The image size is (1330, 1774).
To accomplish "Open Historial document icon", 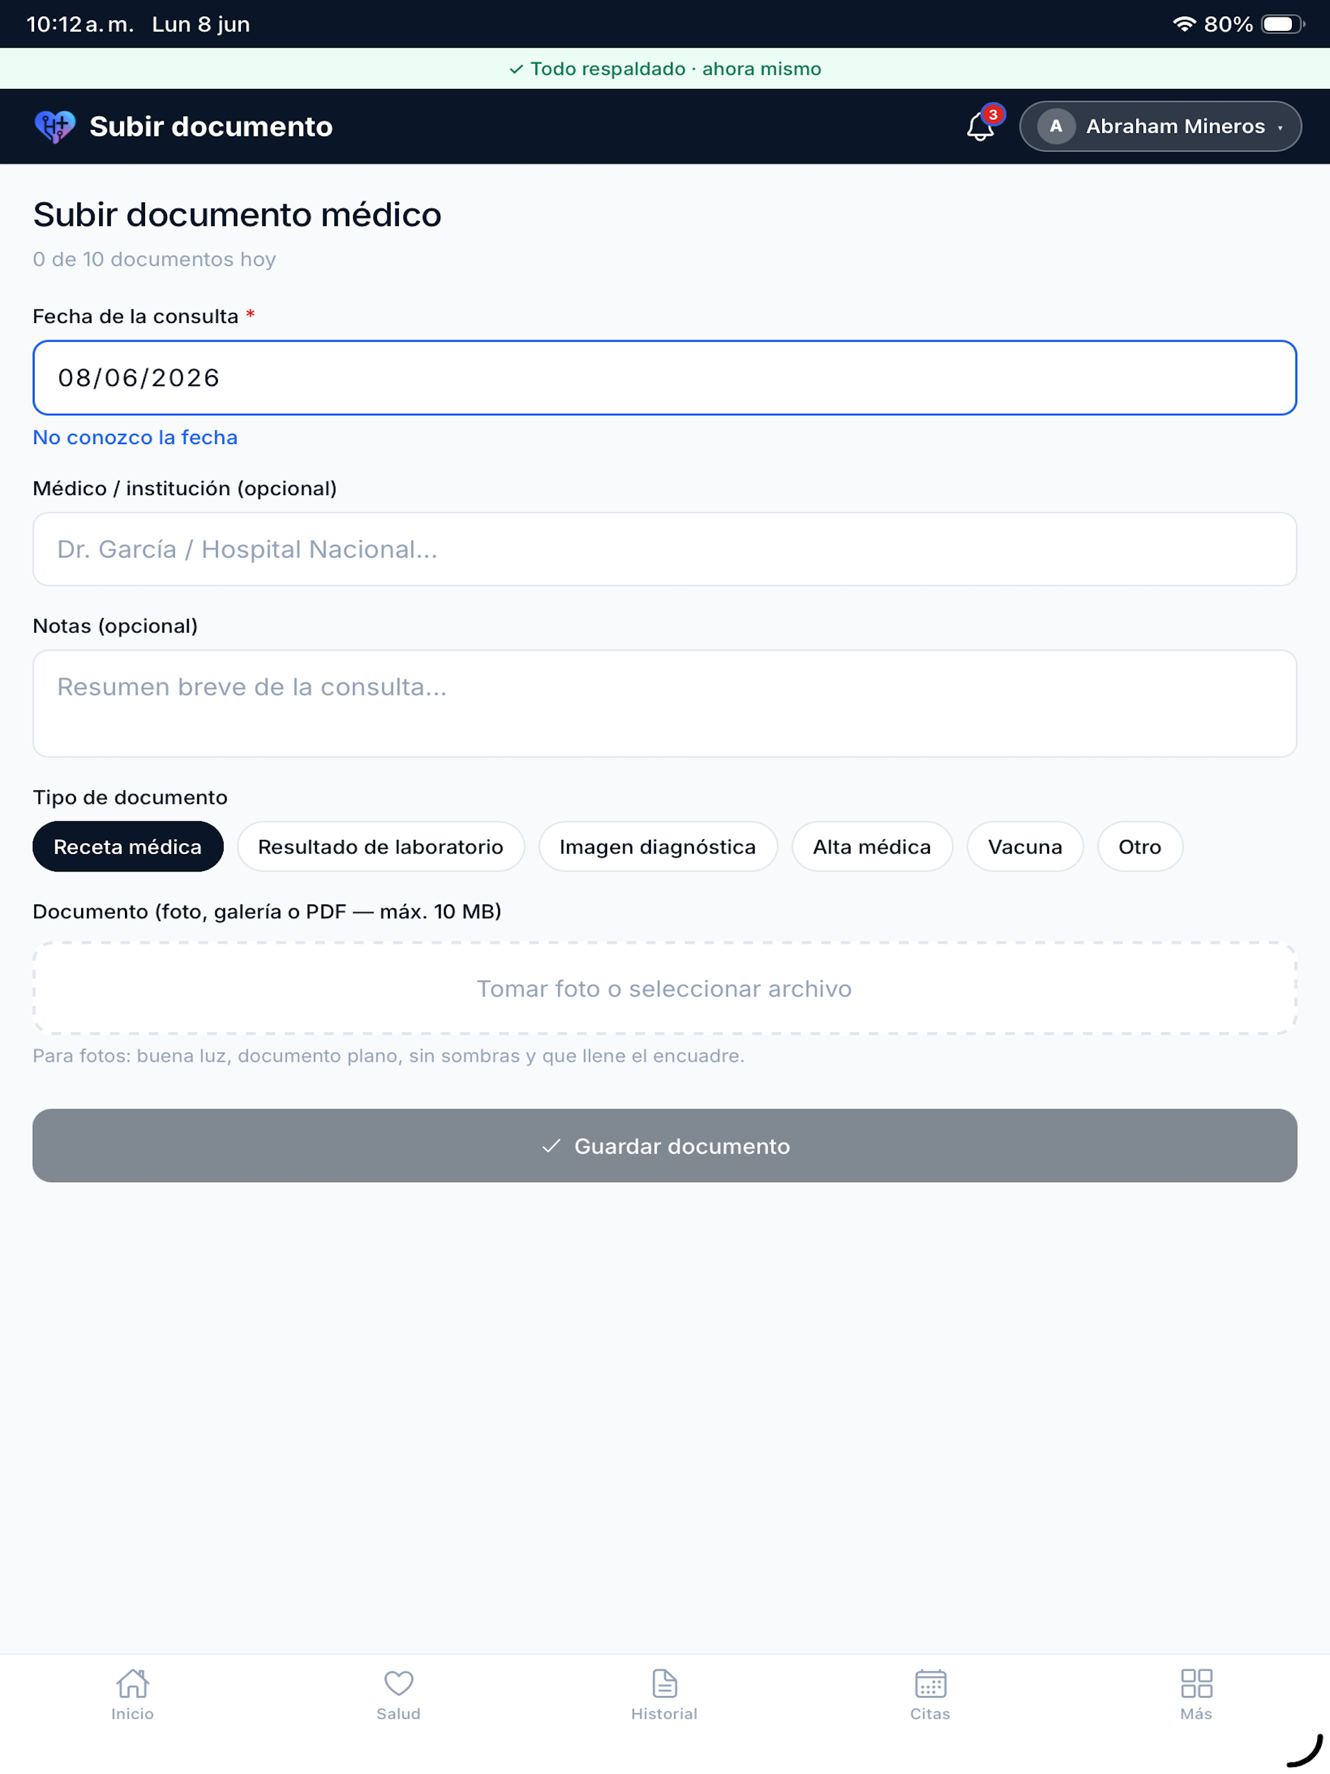I will pyautogui.click(x=664, y=1683).
